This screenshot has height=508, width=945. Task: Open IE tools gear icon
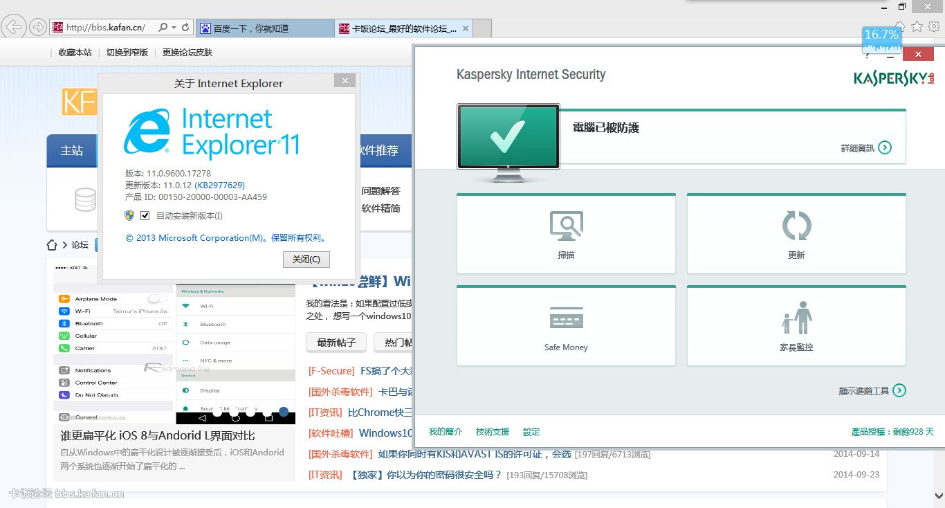coord(934,26)
